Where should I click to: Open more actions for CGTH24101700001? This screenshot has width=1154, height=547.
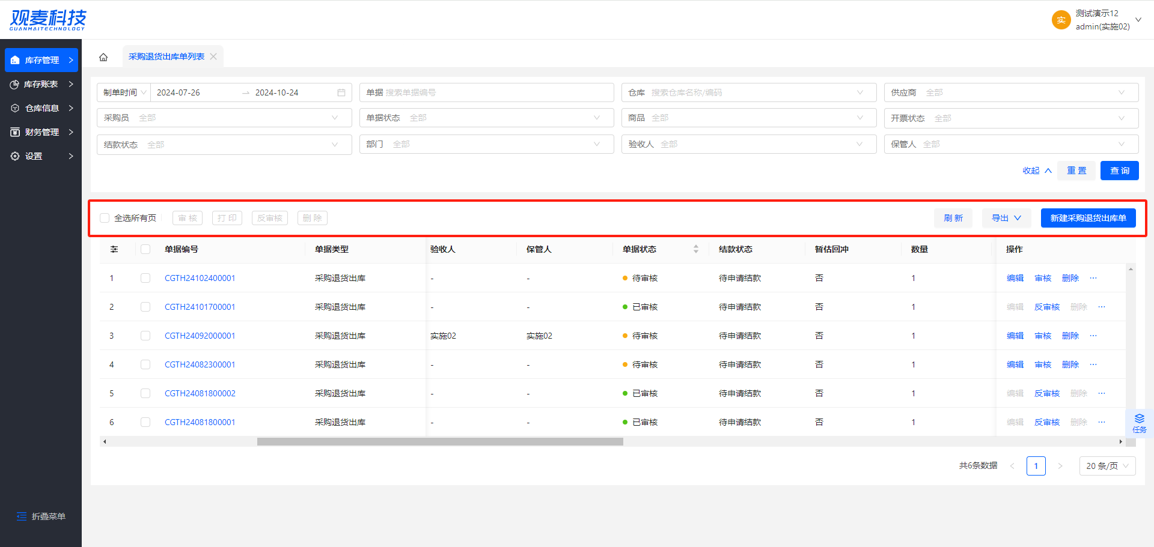point(1102,307)
